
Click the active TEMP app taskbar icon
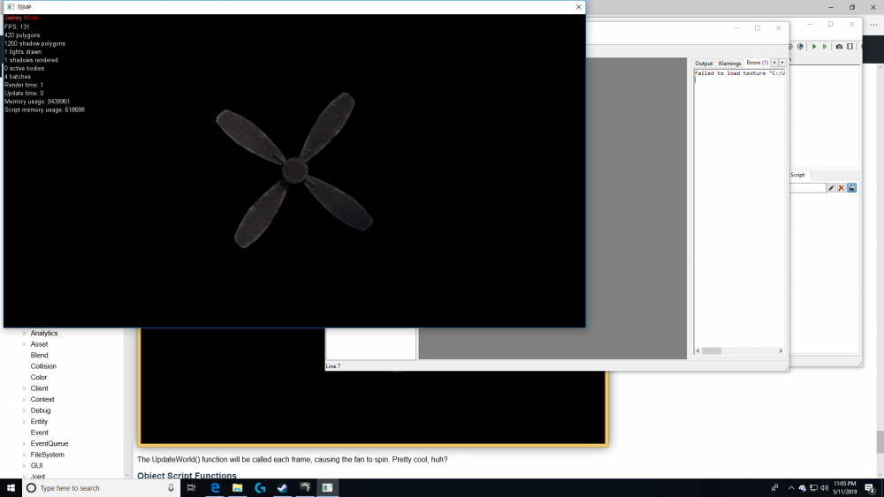[328, 488]
